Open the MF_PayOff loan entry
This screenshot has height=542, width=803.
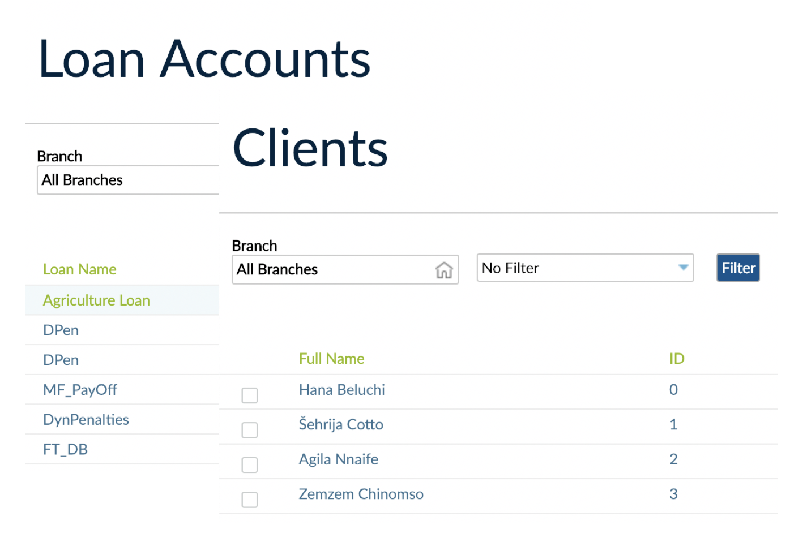pyautogui.click(x=80, y=390)
